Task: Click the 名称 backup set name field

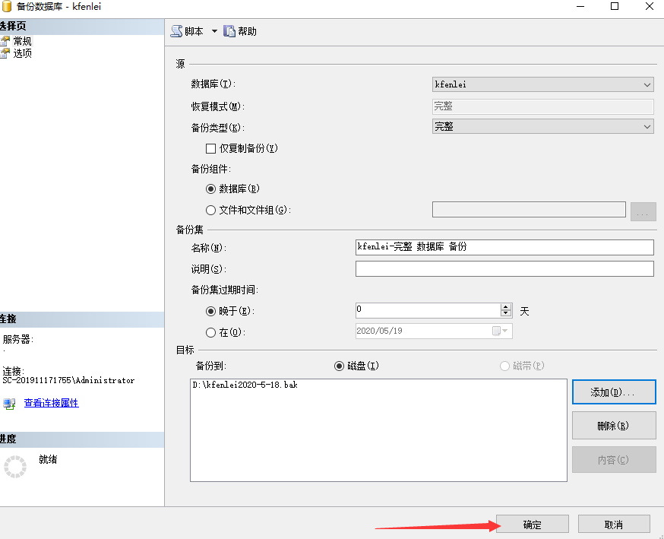Action: click(504, 247)
